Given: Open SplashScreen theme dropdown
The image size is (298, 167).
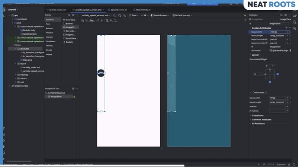Looking at the screenshot, I should pos(160,15).
